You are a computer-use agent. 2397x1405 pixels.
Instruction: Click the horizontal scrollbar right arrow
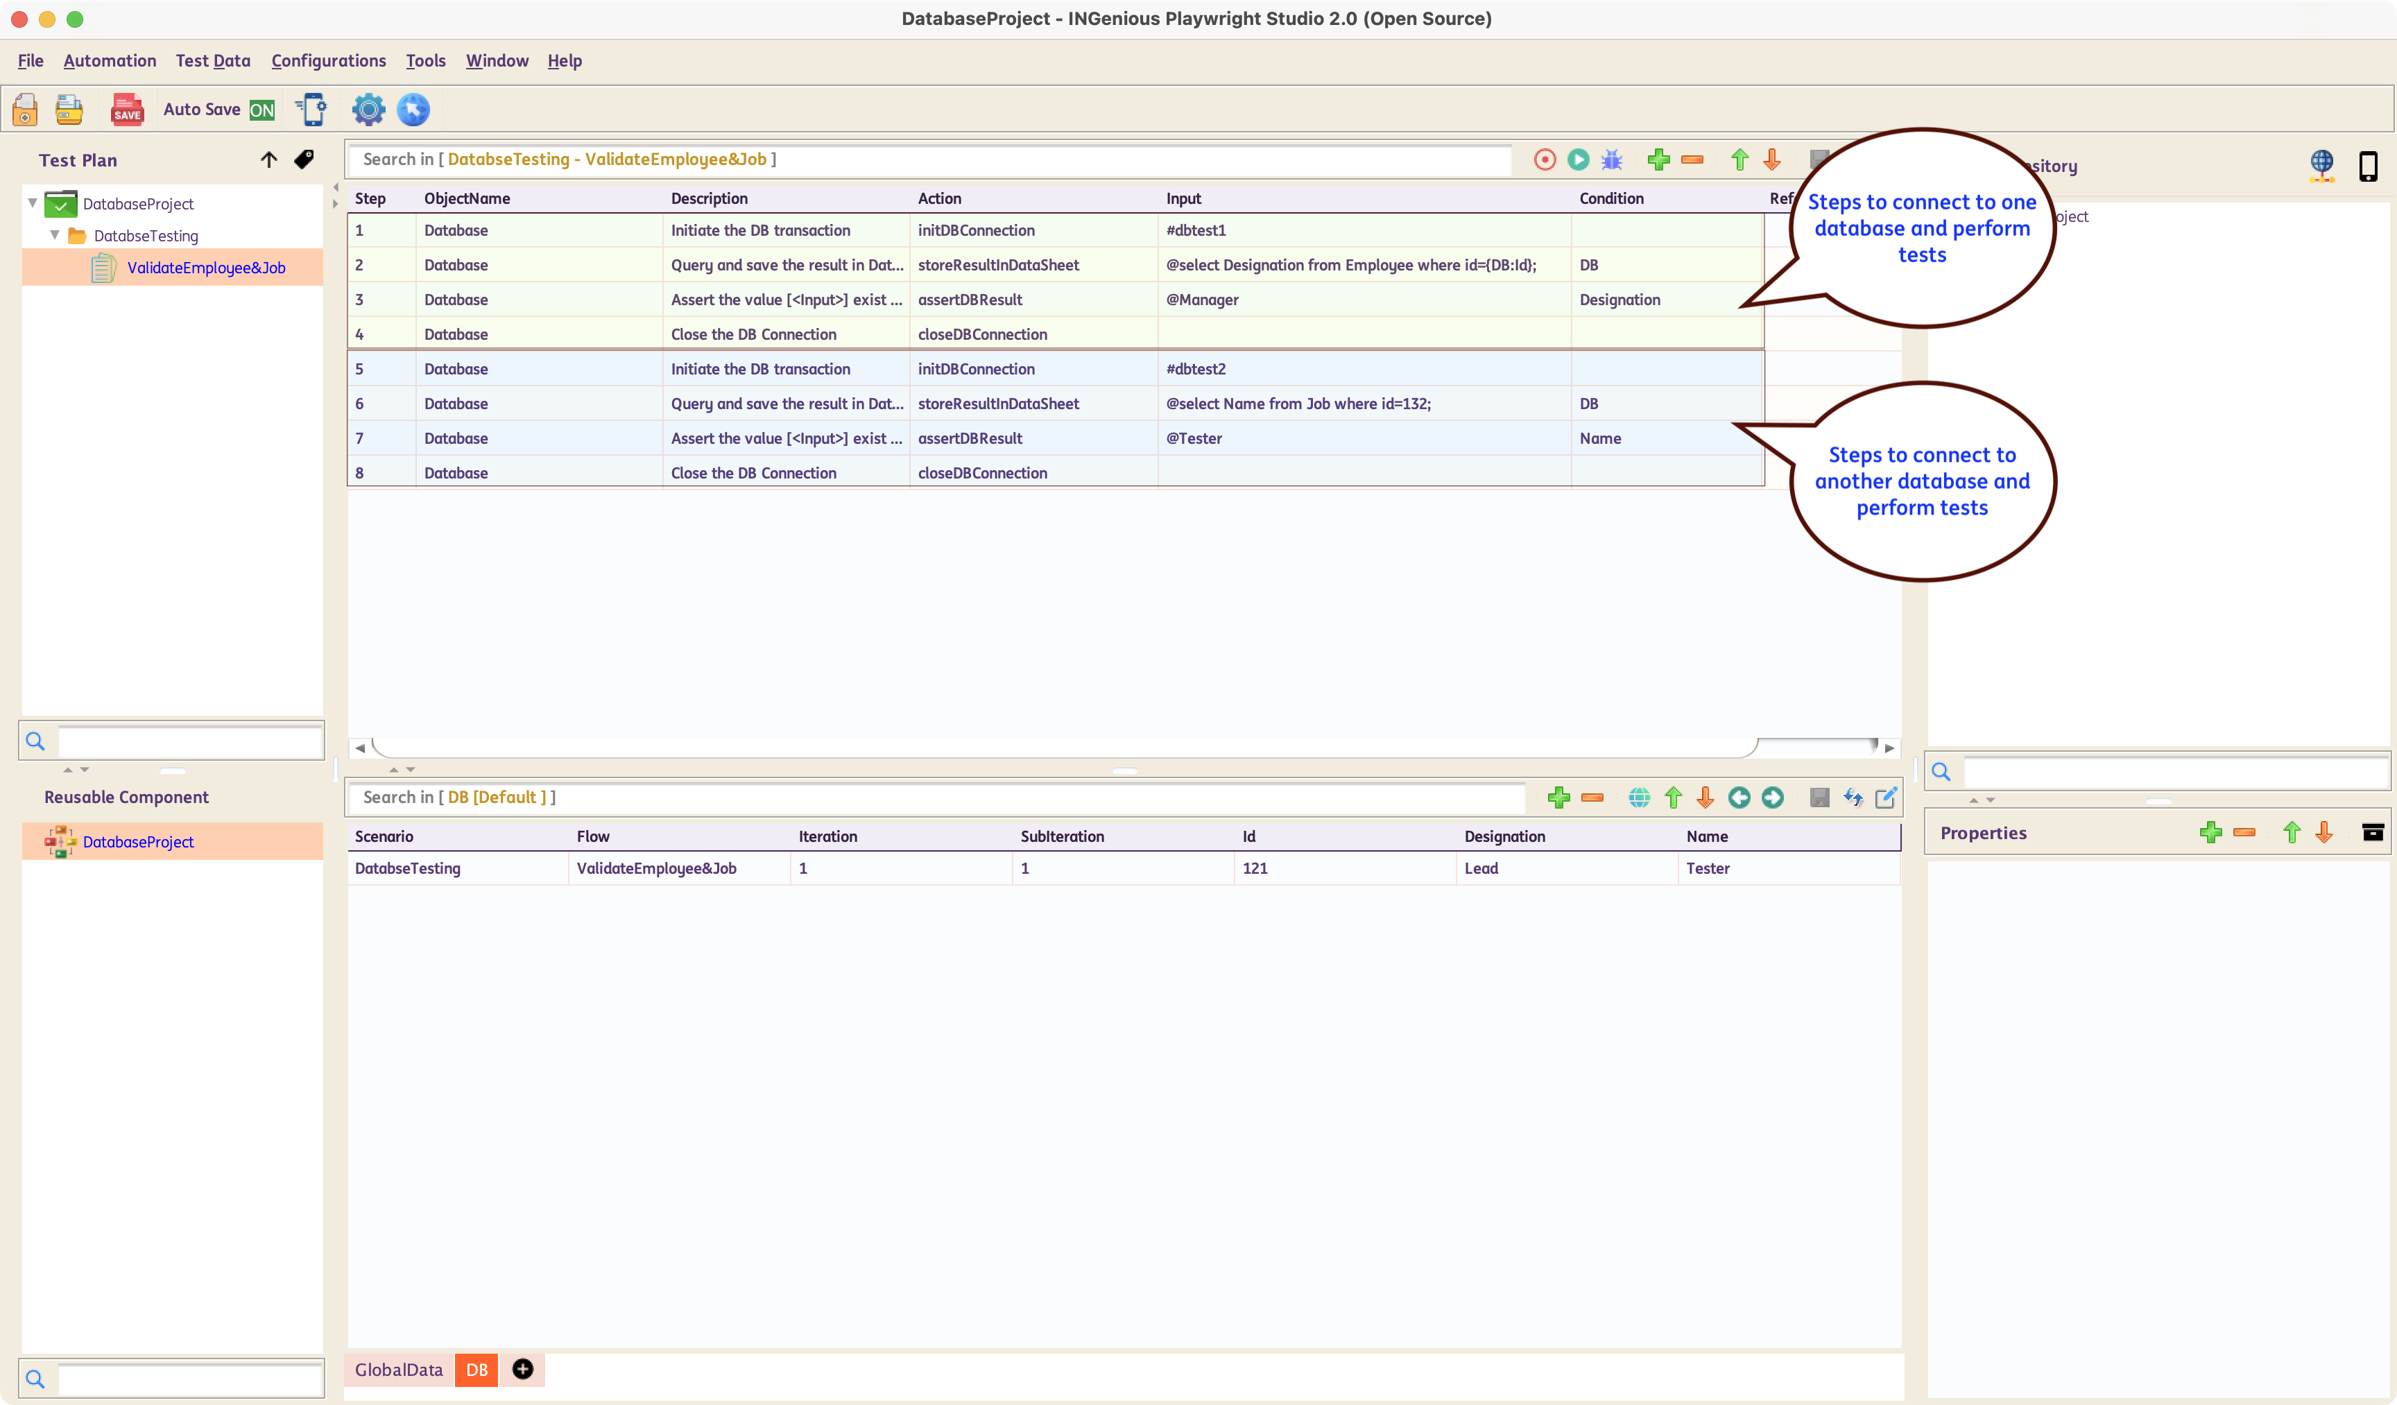coord(1890,748)
